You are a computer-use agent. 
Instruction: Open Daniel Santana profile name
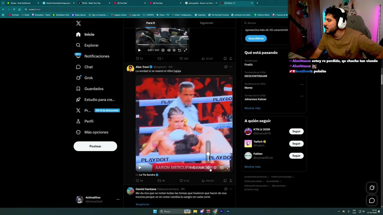point(146,189)
